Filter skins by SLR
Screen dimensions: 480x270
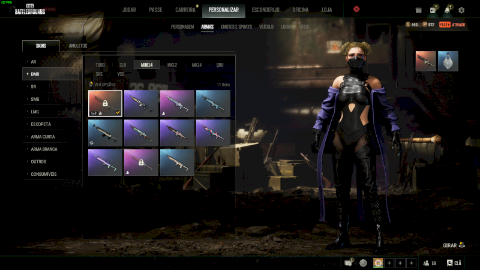coord(123,65)
